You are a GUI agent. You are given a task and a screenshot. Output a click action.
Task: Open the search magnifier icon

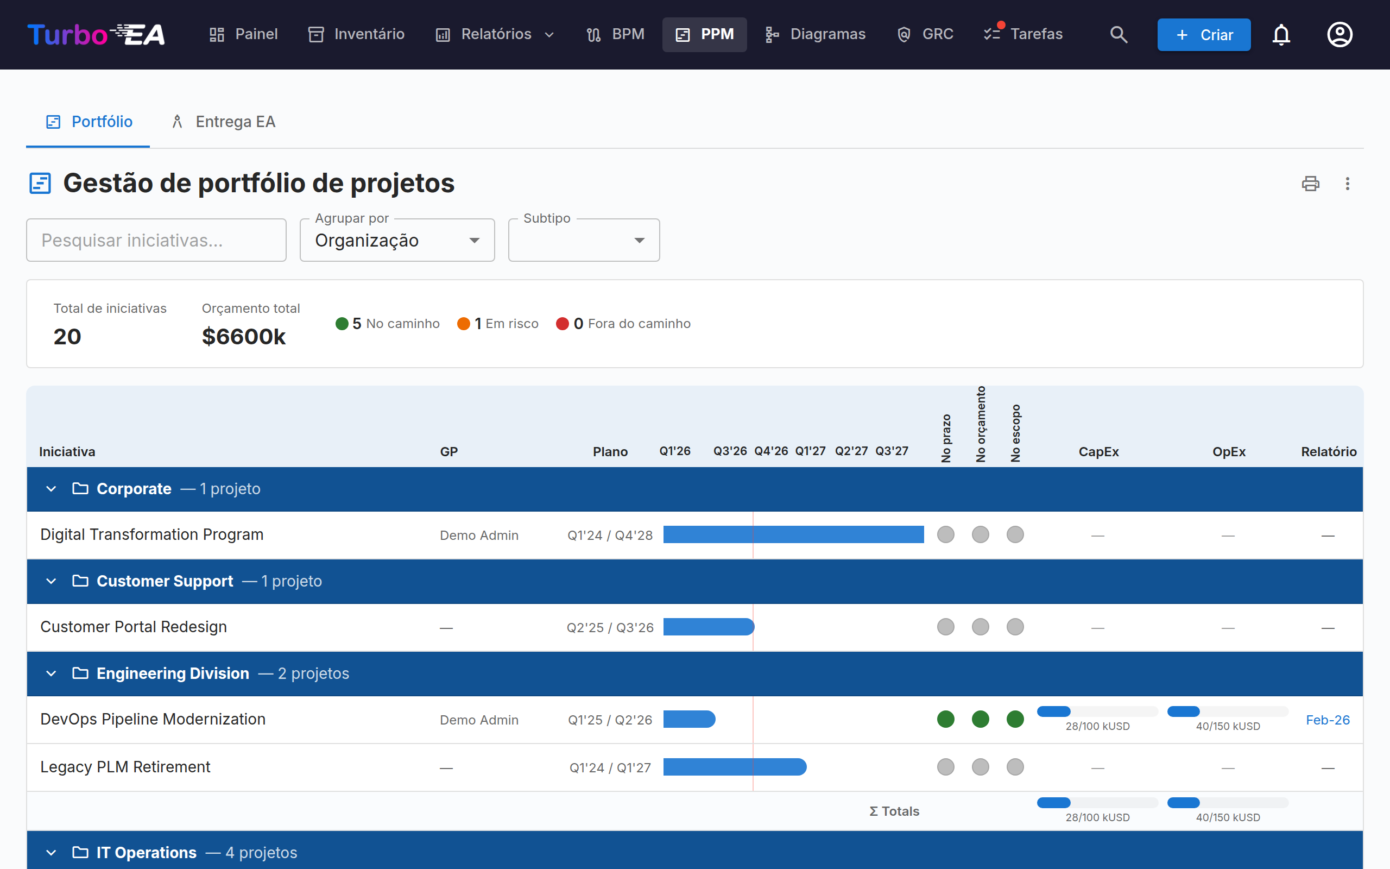pos(1119,34)
